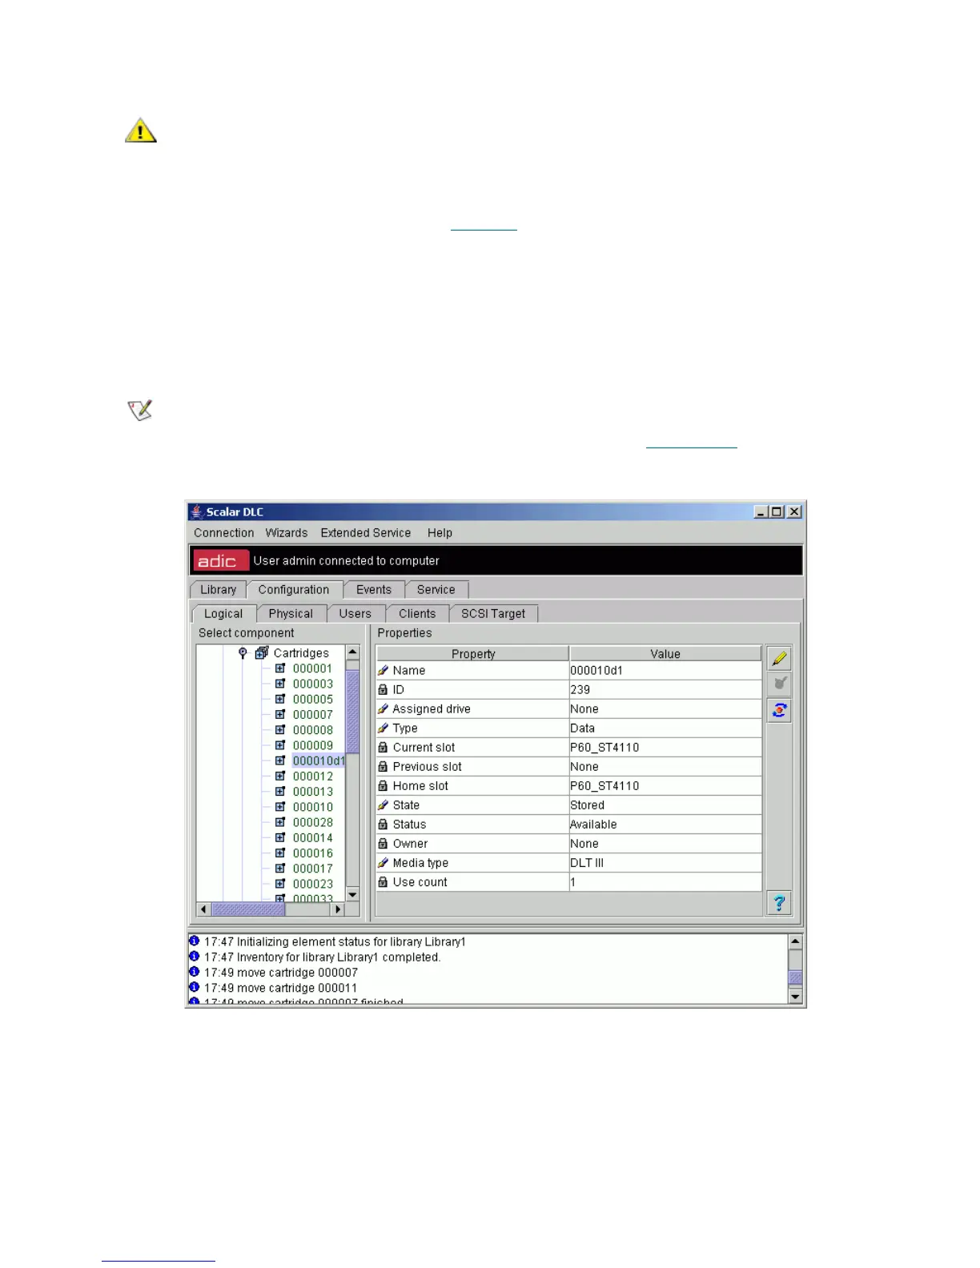Click the Refresh button with circular arrows
This screenshot has height=1268, width=980.
coord(779,710)
